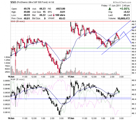Click the +0.86% percent change
This screenshot has width=140, height=120.
125,9
